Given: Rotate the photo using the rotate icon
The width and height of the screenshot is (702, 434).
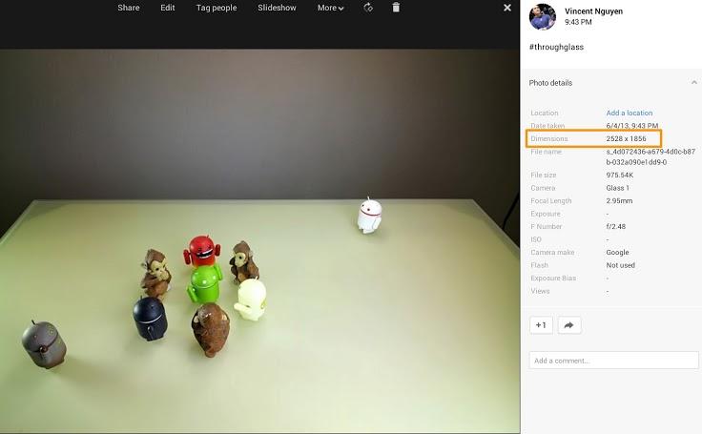Looking at the screenshot, I should [368, 8].
